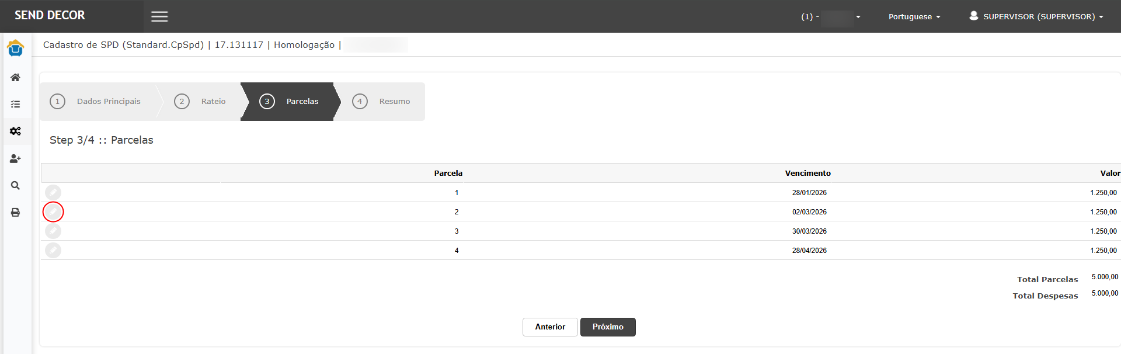Open the home icon in sidebar

tap(16, 78)
